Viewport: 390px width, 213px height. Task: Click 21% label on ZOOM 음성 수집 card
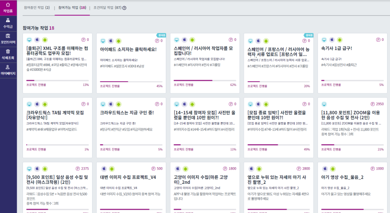pyautogui.click(x=380, y=149)
